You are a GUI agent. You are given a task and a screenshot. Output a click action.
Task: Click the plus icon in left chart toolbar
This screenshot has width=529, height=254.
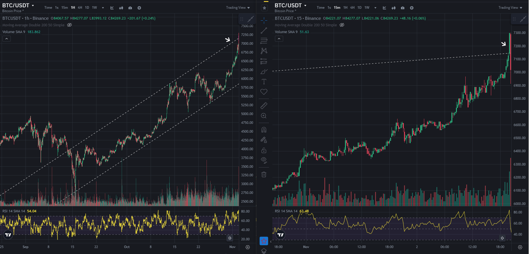point(139,8)
